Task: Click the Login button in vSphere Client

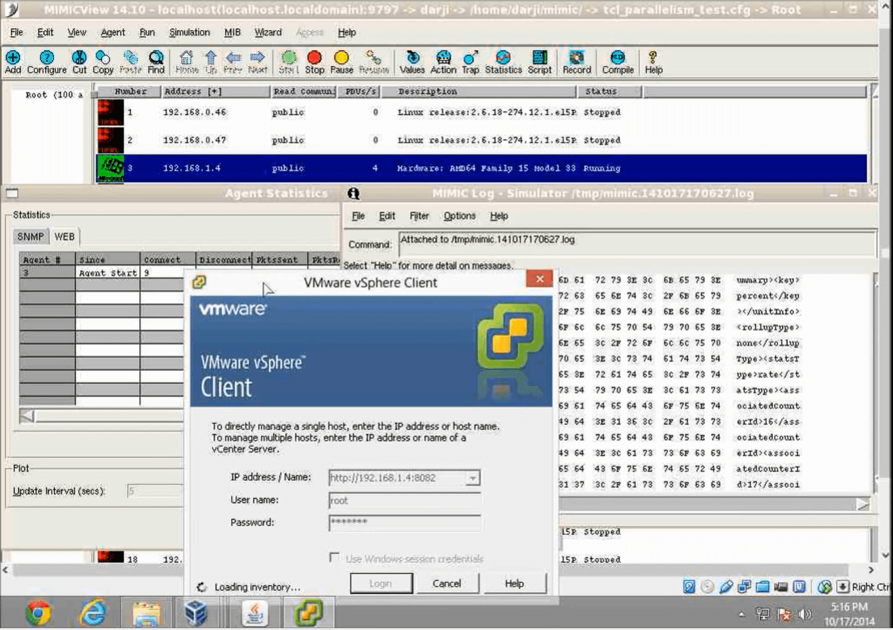Action: 380,583
